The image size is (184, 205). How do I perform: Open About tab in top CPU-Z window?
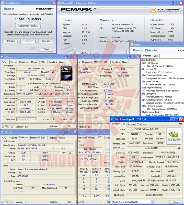coord(62,62)
